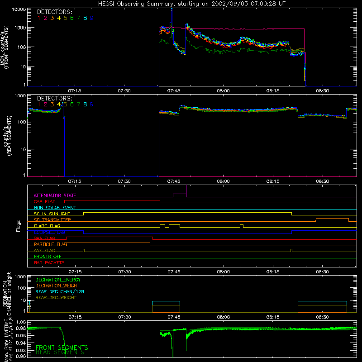
Task: Click the FRONTS_OFF flag label
Action: point(48,256)
